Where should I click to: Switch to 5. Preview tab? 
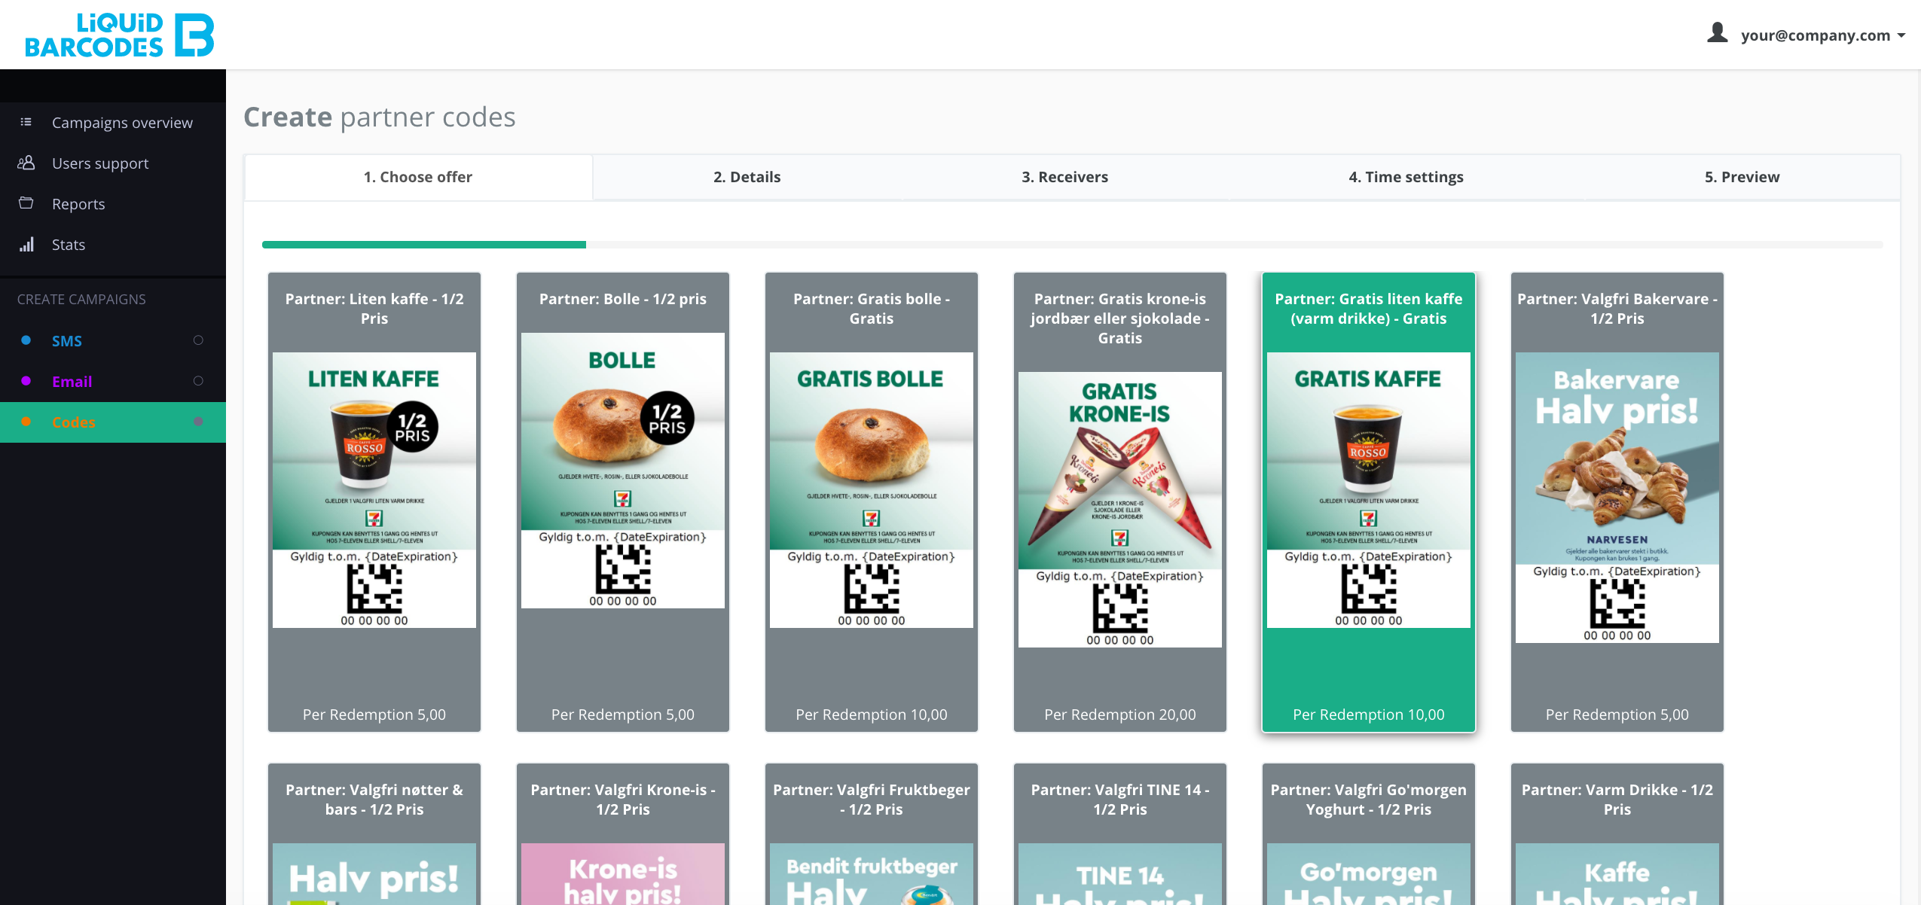[1742, 177]
